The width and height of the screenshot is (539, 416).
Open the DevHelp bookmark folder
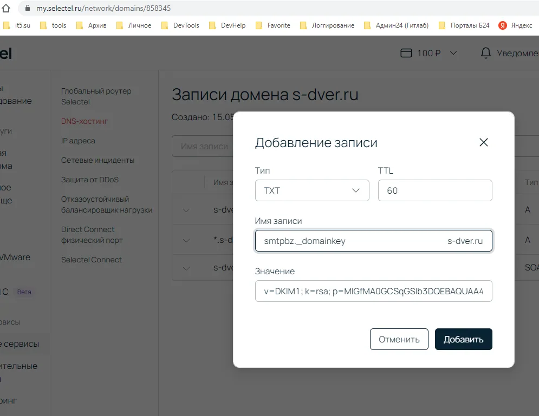227,25
